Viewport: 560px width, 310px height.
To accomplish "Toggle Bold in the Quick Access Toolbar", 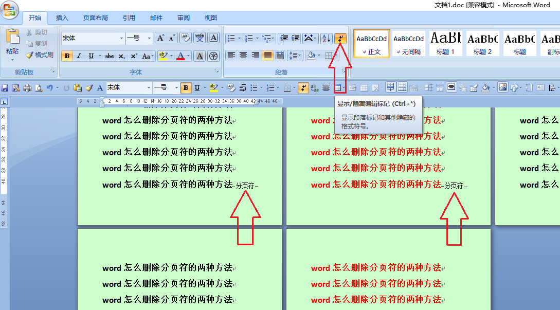I will tap(186, 88).
